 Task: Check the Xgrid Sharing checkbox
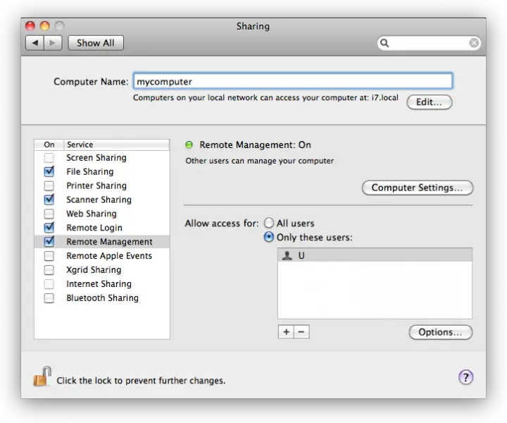49,269
